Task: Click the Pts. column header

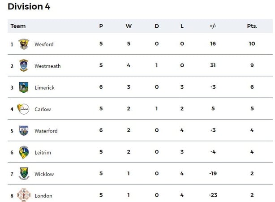Action: (x=252, y=26)
